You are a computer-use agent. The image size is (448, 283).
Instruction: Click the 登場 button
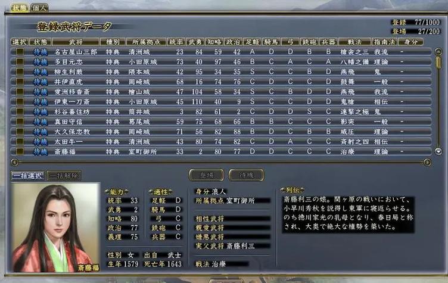click(207, 175)
